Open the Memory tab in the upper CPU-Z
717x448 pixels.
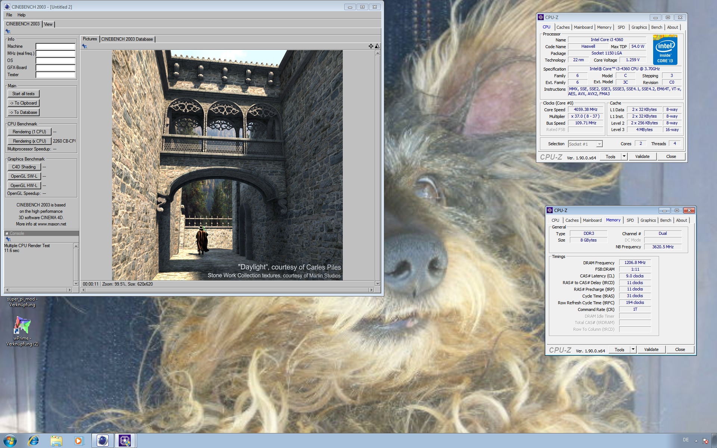(604, 27)
